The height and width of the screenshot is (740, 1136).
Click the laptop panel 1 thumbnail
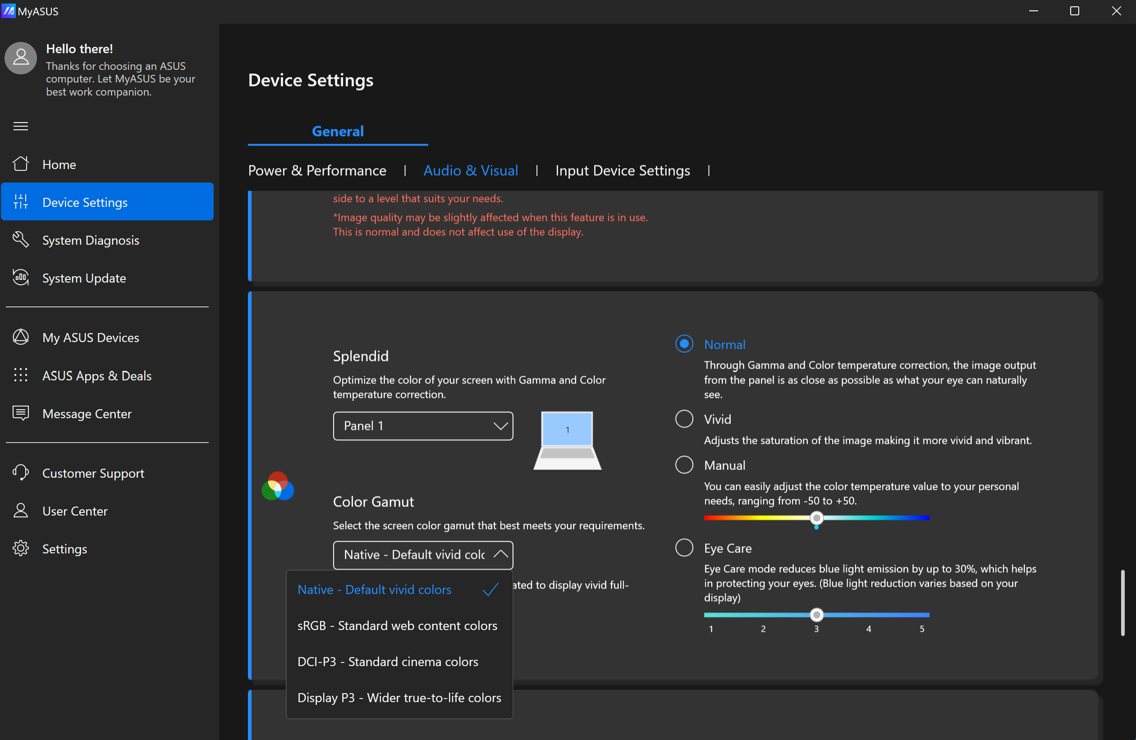click(567, 440)
